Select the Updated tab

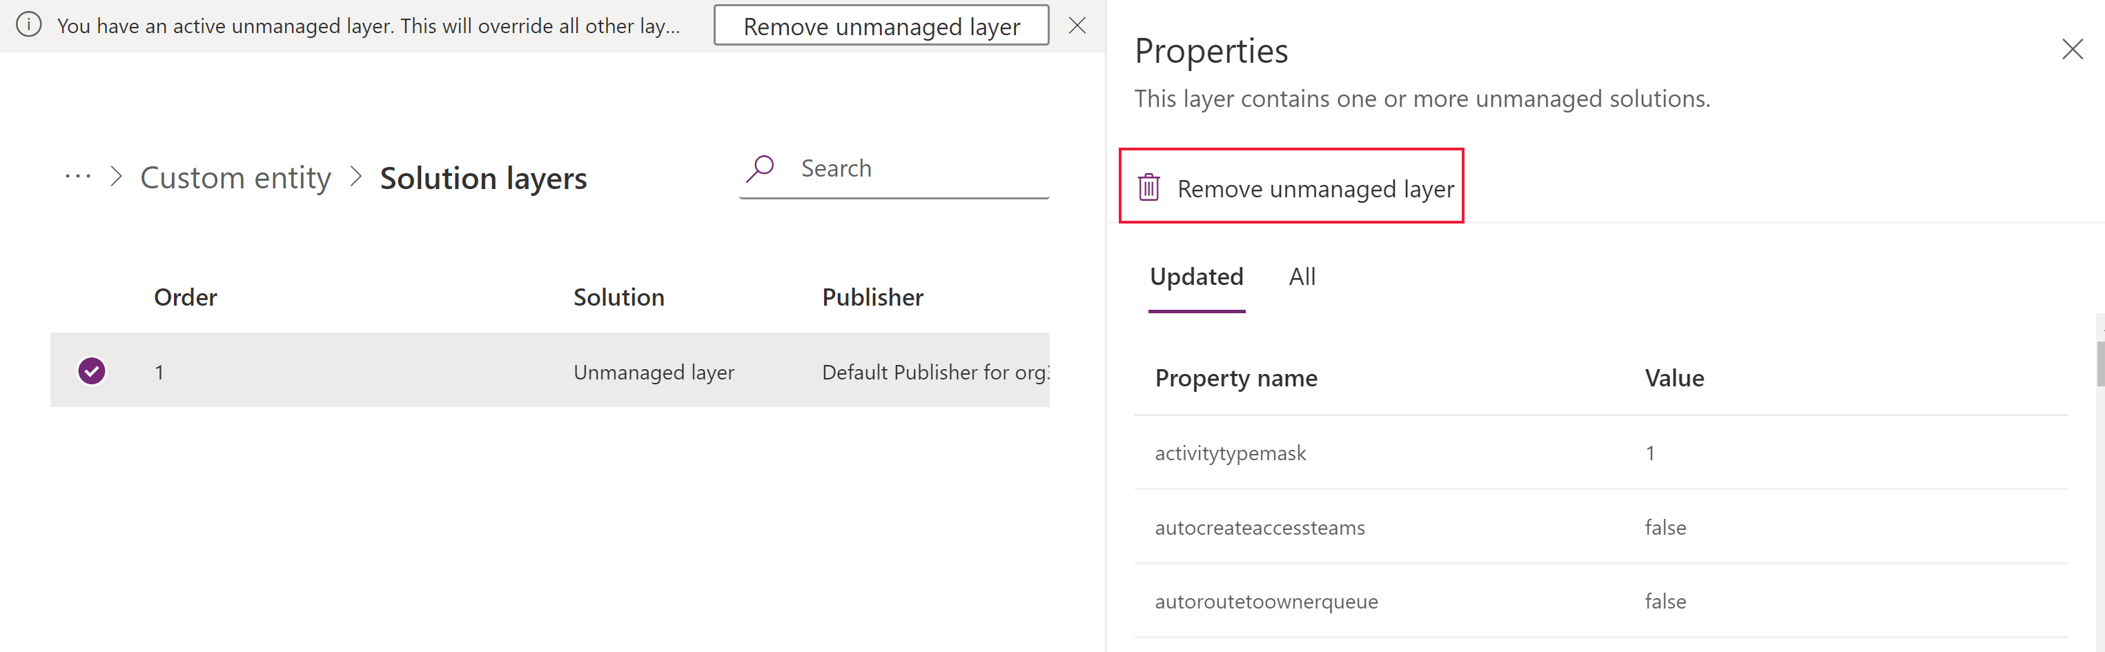(1196, 276)
